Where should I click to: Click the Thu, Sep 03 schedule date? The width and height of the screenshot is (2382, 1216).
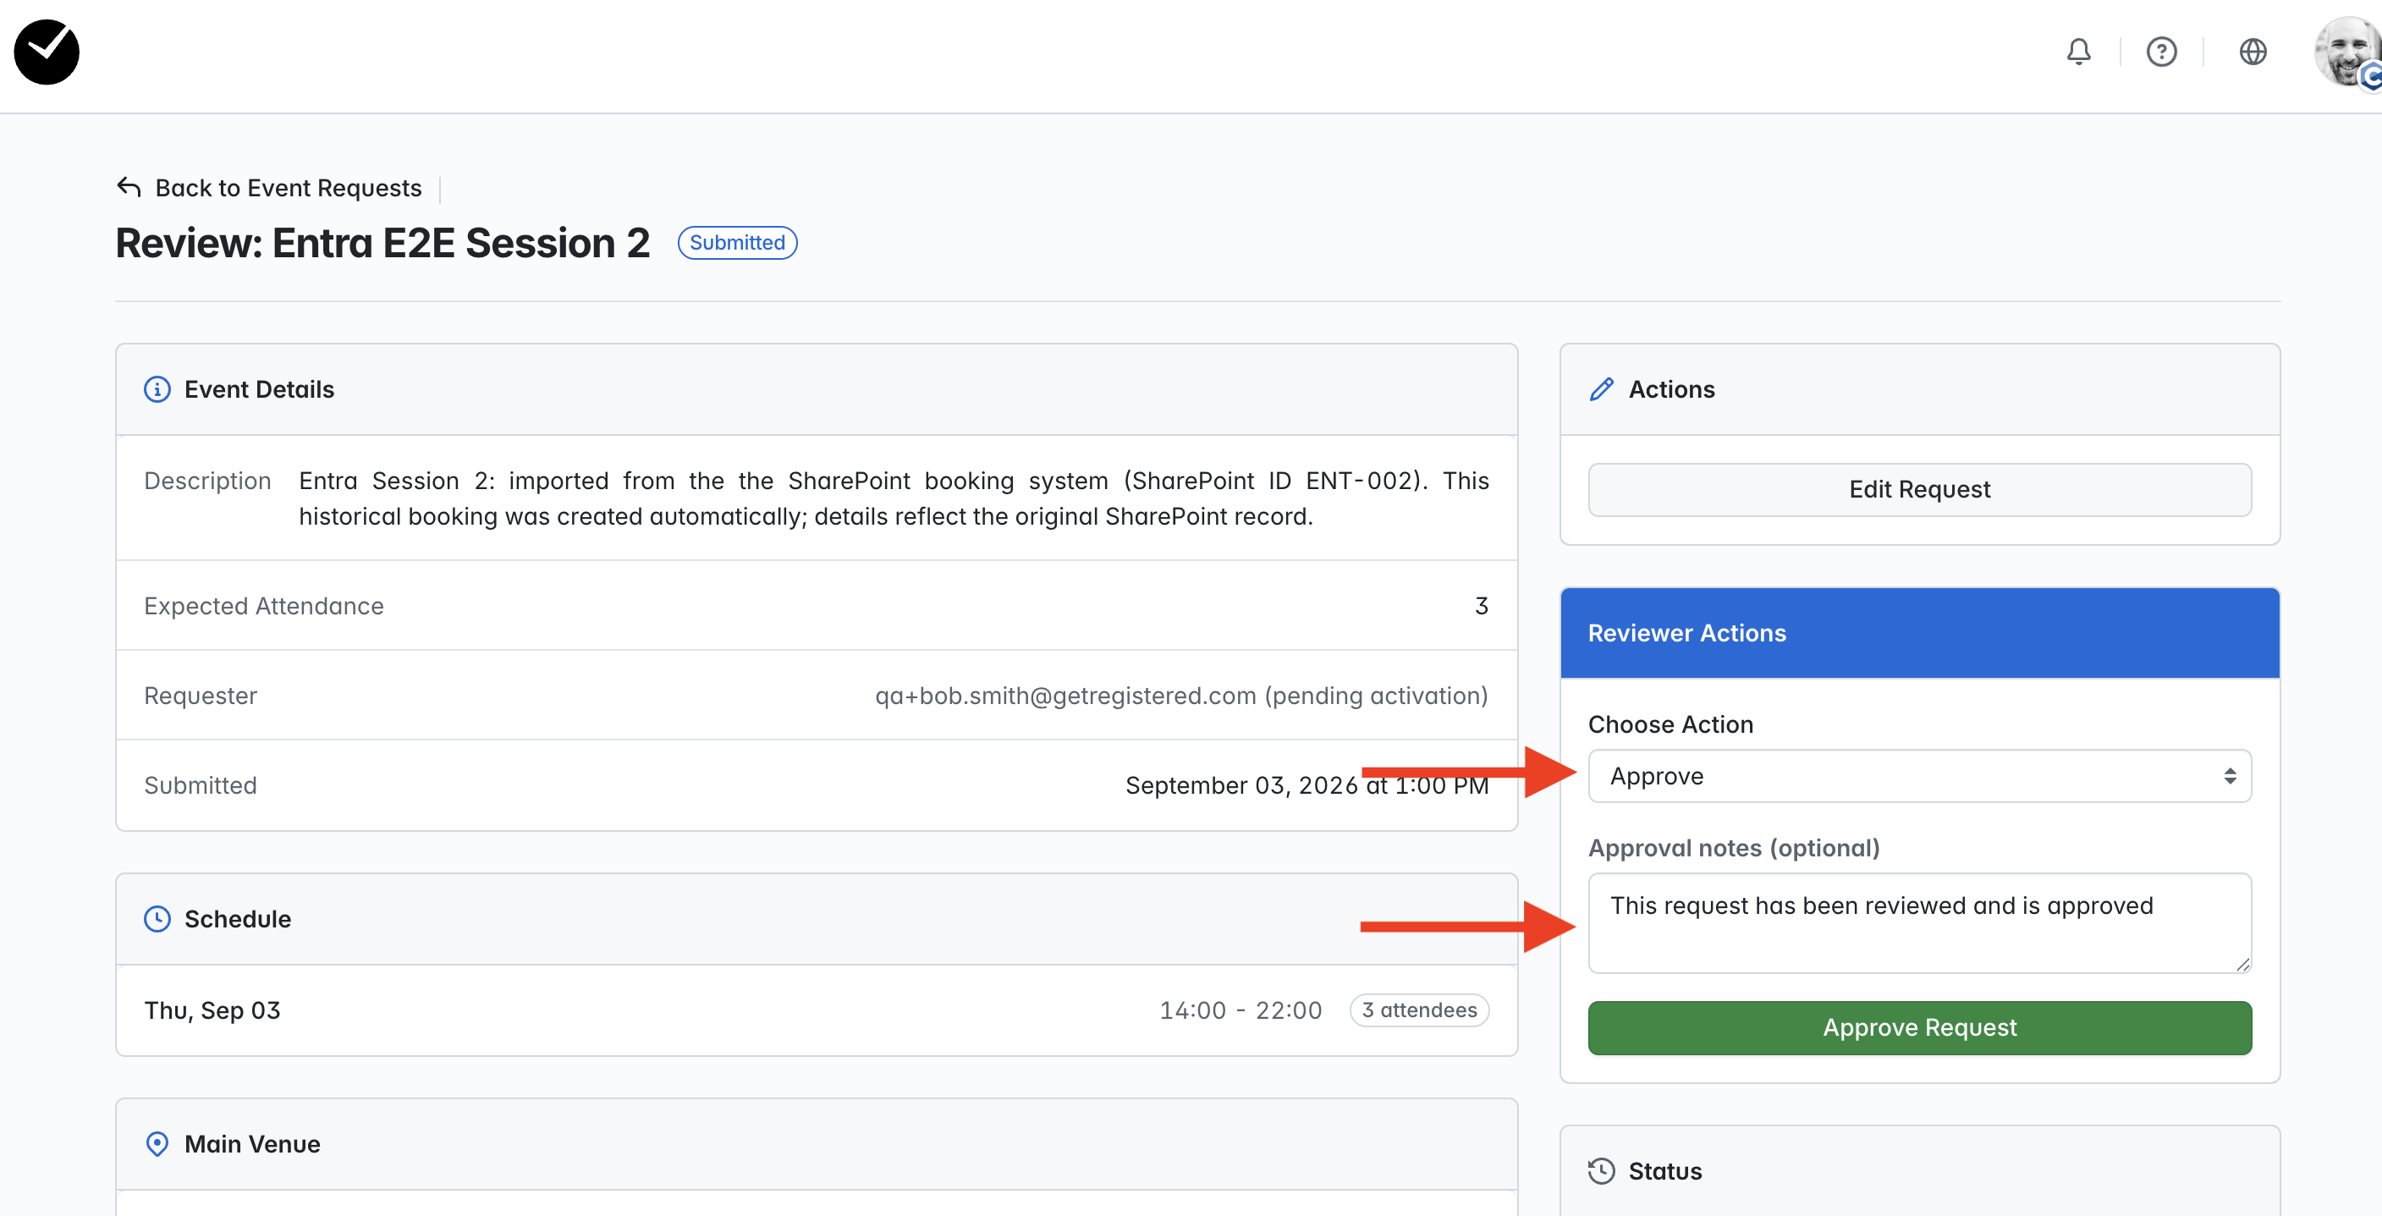tap(212, 1010)
